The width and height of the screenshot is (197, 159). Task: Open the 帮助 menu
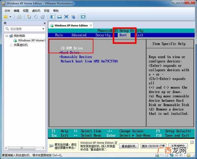[x=56, y=11]
